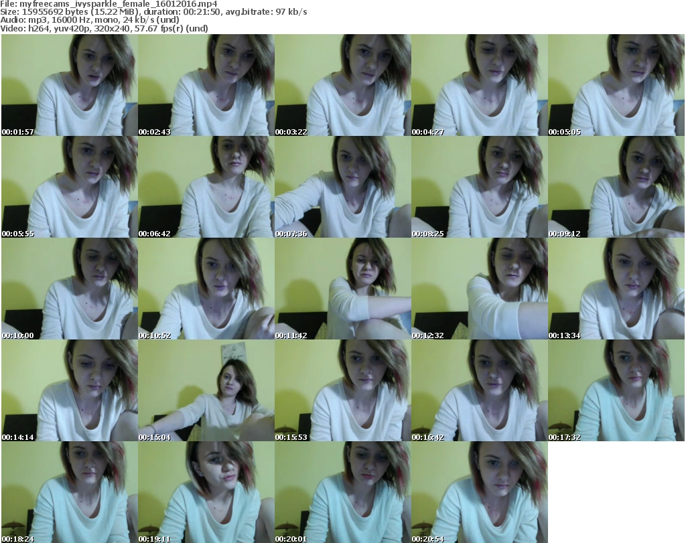Image resolution: width=686 pixels, height=543 pixels.
Task: Click the 00:18:24 video frame
Action: click(70, 492)
